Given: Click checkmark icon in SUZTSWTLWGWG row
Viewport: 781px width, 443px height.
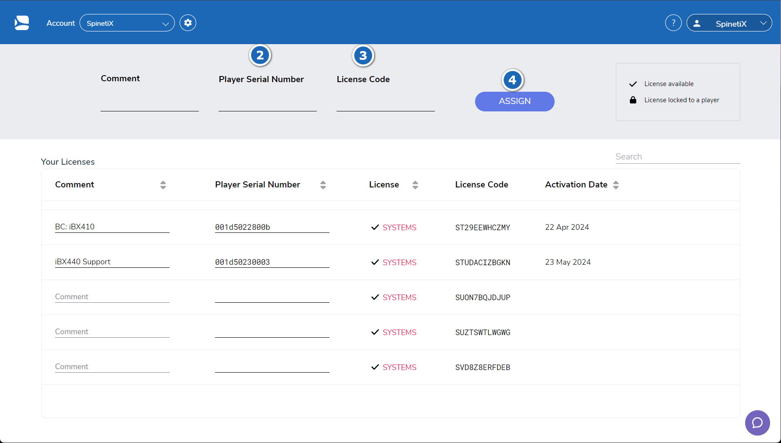Looking at the screenshot, I should pos(375,332).
